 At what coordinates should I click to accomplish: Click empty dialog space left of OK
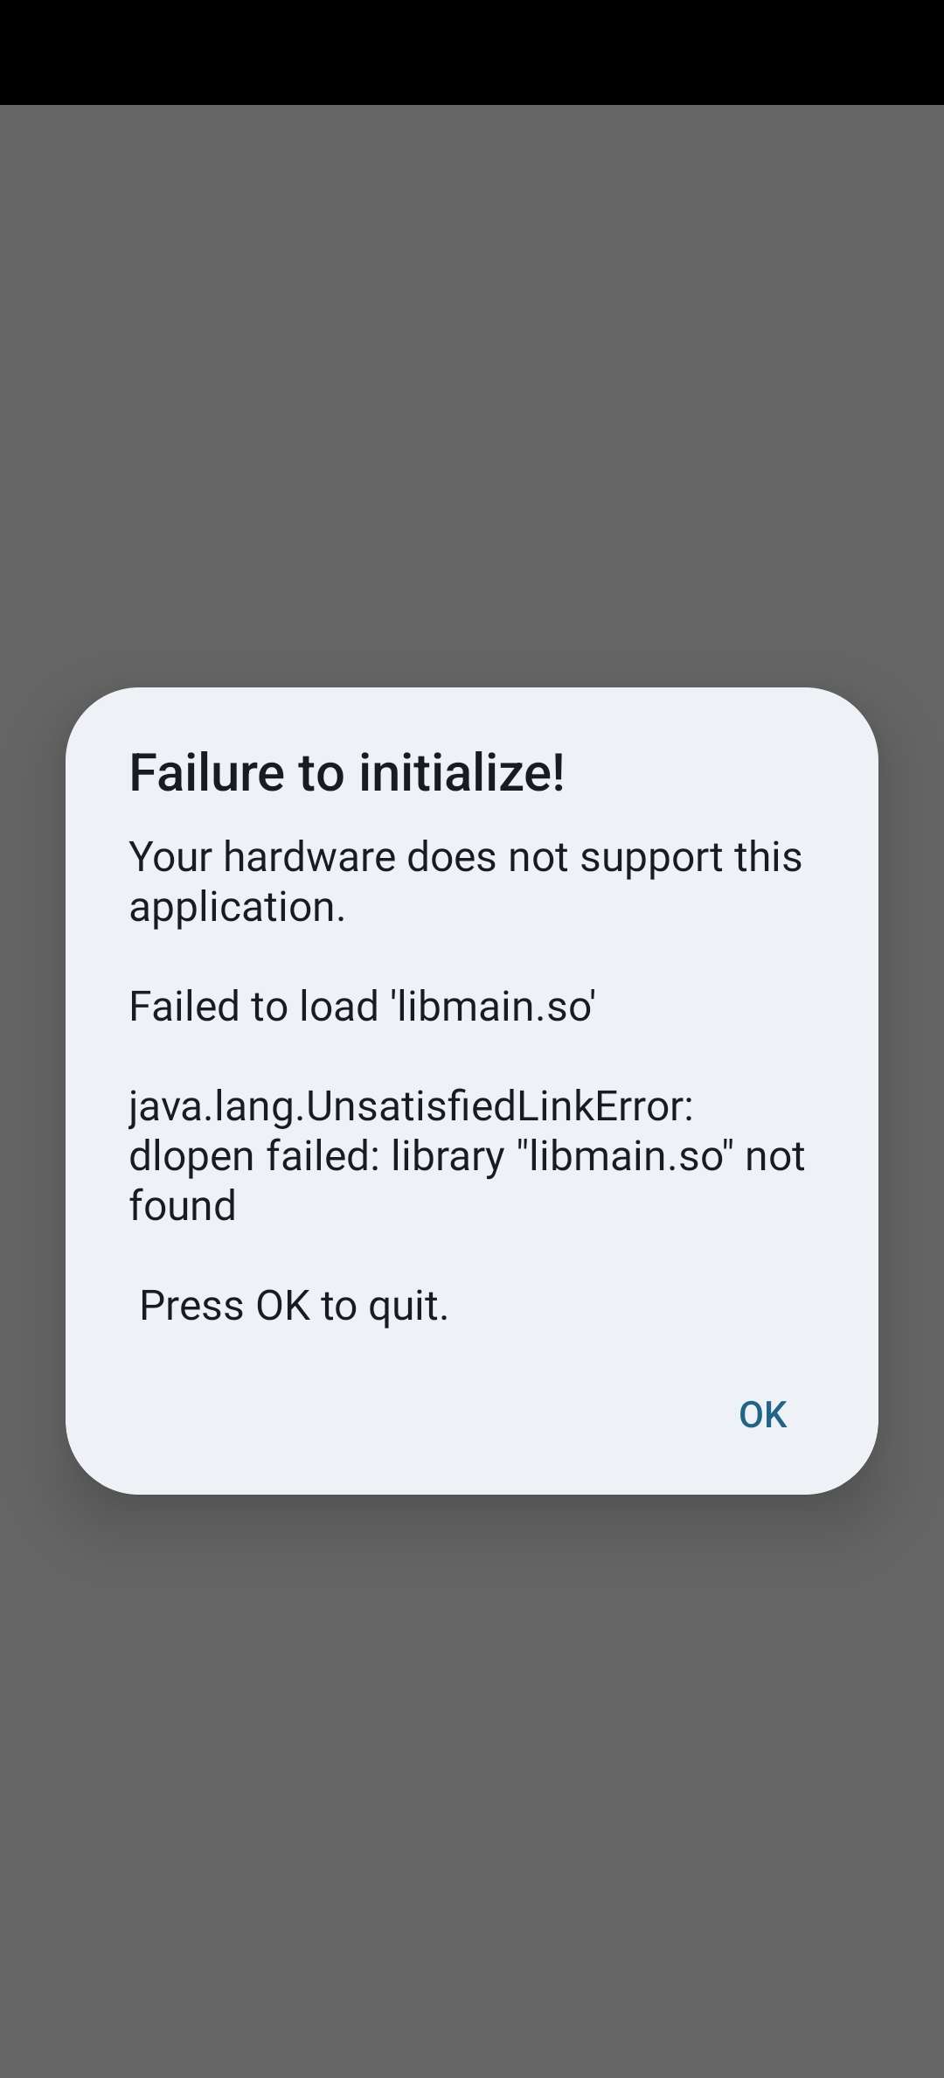(x=393, y=1415)
